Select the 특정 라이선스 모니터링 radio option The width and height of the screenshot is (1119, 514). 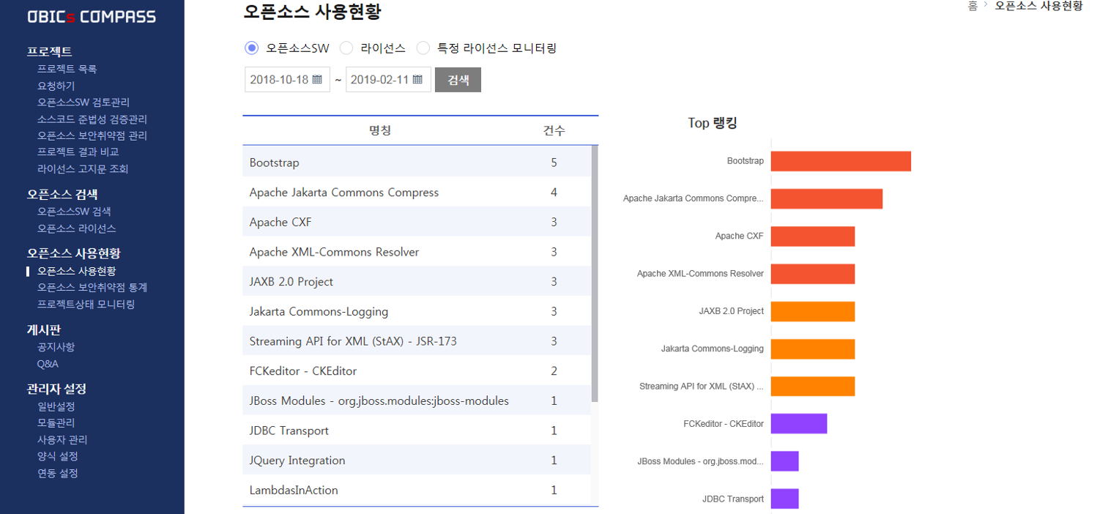pyautogui.click(x=423, y=48)
